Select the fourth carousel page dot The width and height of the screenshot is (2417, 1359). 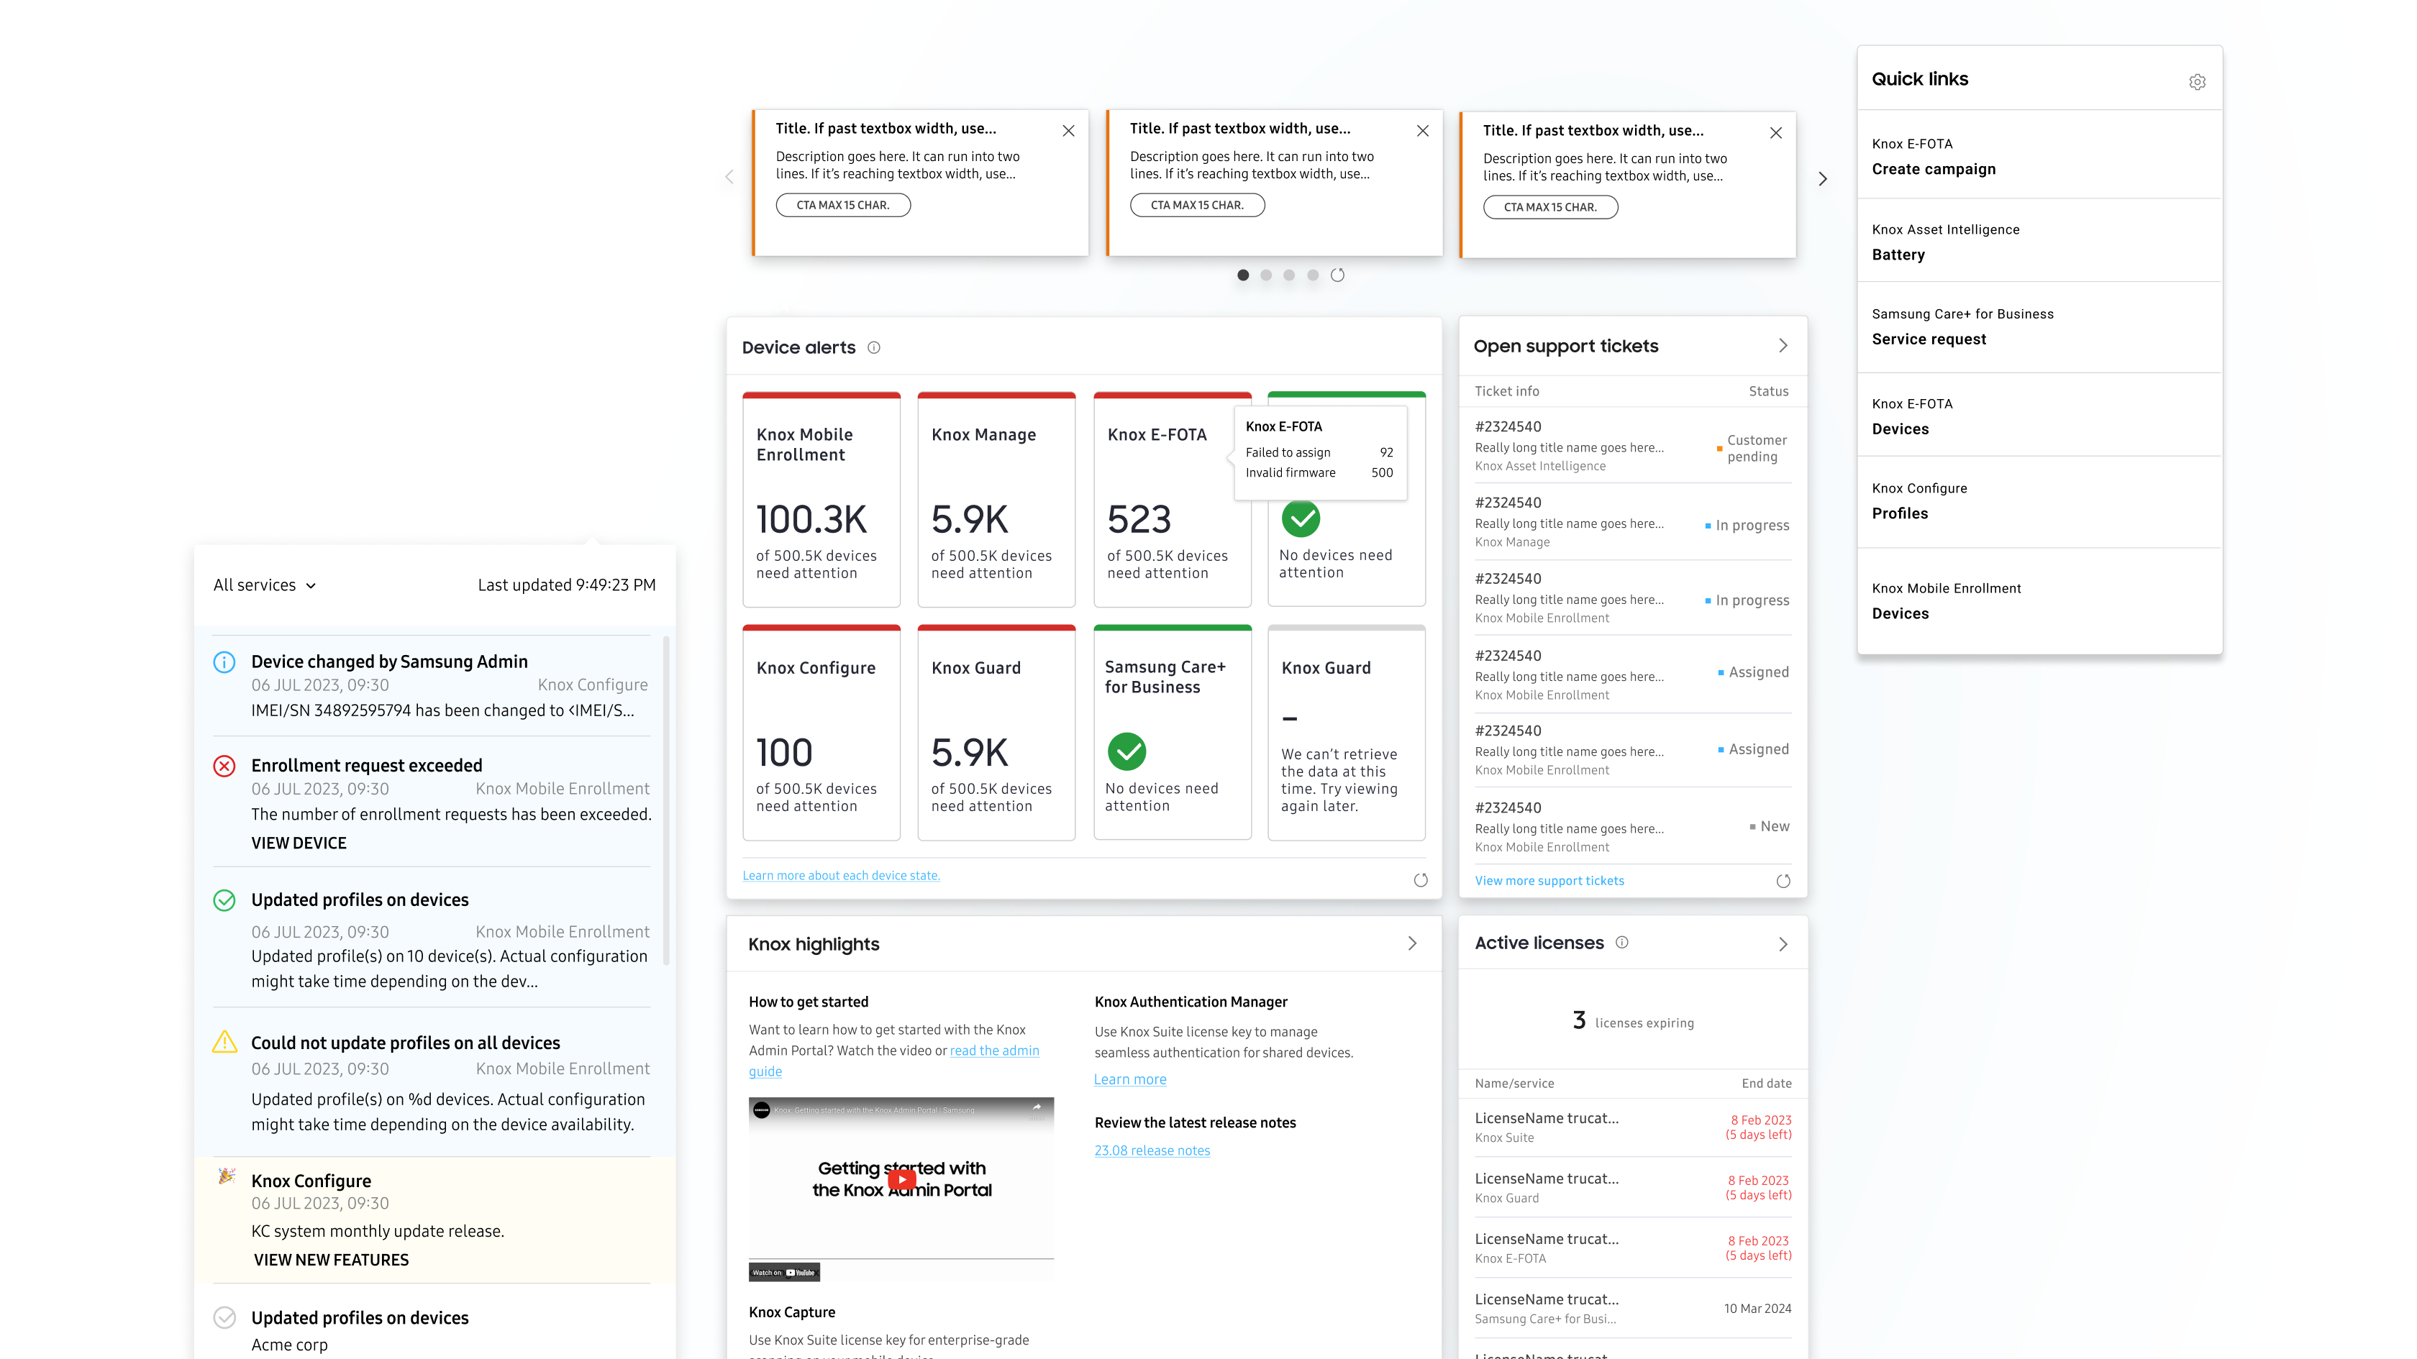pos(1313,275)
